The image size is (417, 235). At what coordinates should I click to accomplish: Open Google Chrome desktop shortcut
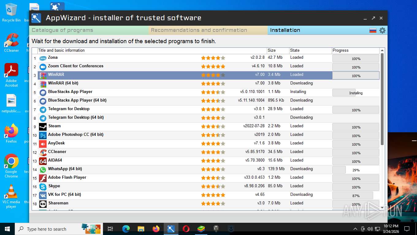click(11, 166)
